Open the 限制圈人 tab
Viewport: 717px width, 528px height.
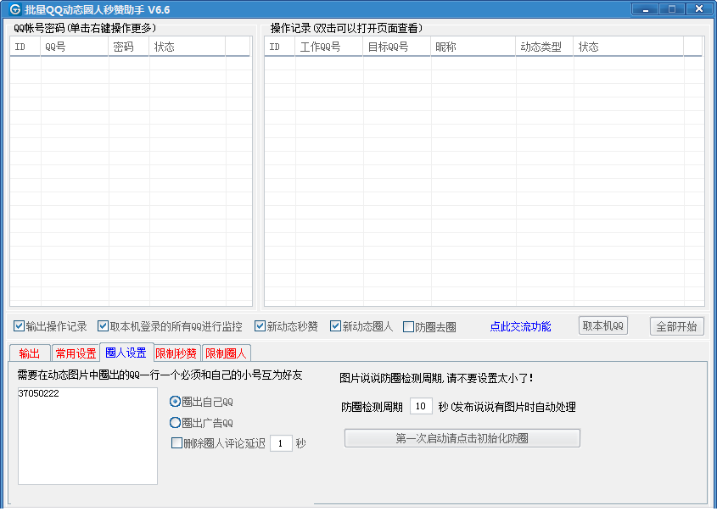click(226, 353)
